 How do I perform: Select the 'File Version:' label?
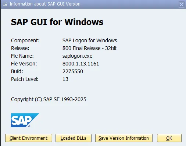click(x=24, y=64)
